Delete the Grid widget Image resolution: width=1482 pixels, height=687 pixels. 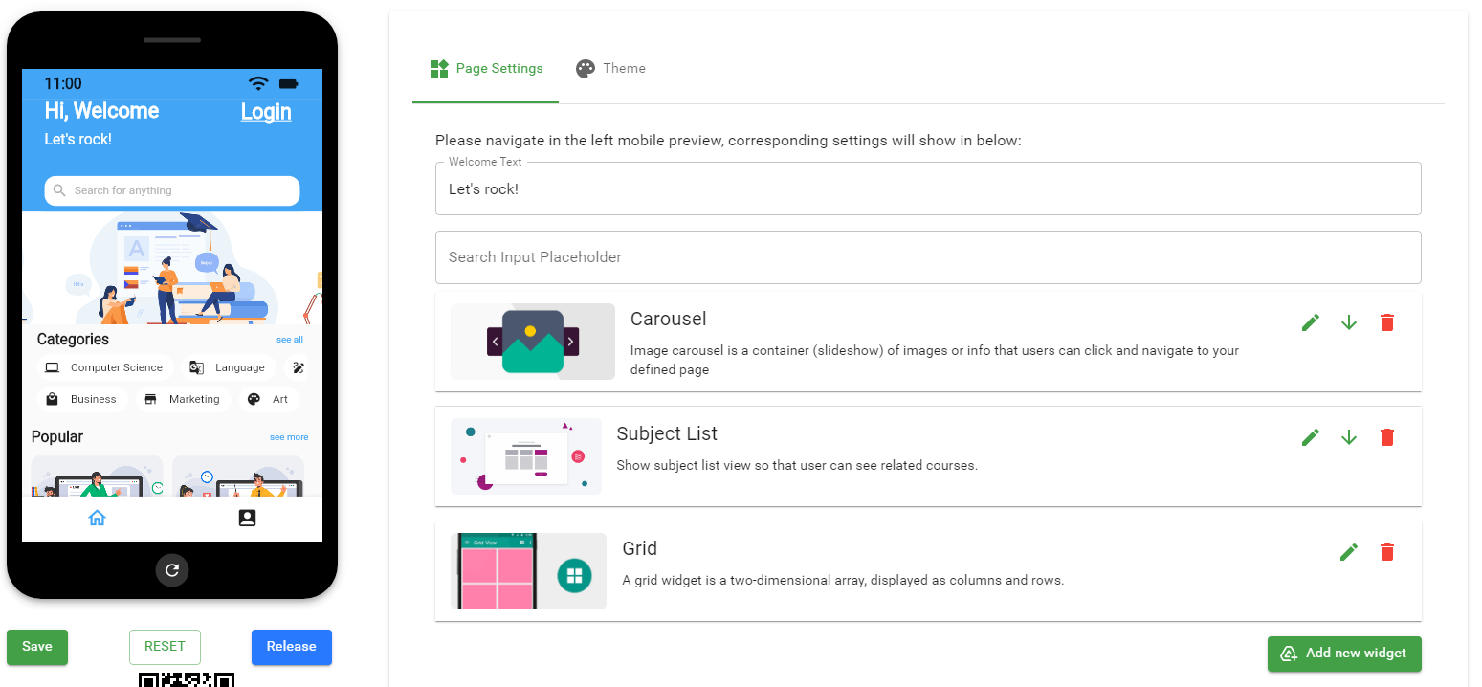pyautogui.click(x=1387, y=552)
